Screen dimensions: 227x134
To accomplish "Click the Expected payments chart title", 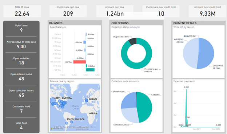I will pyautogui.click(x=184, y=81).
